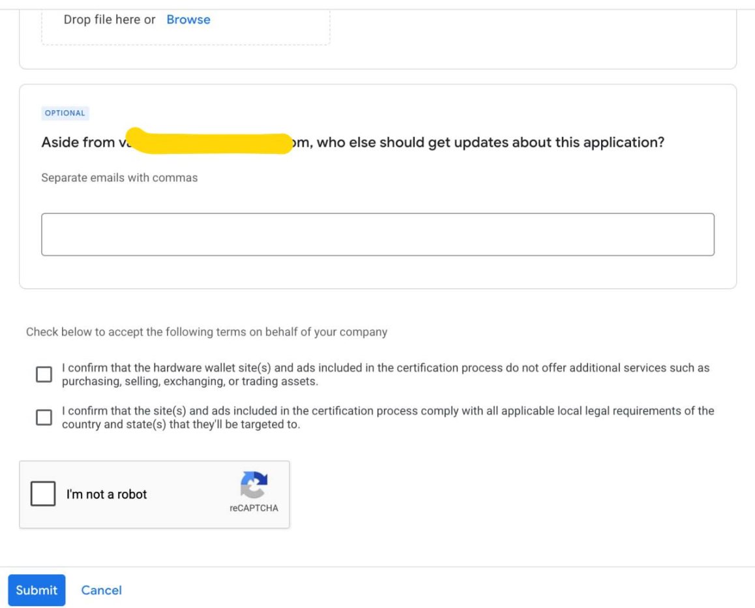Click the reCAPTCHA arrows logo icon

(254, 484)
